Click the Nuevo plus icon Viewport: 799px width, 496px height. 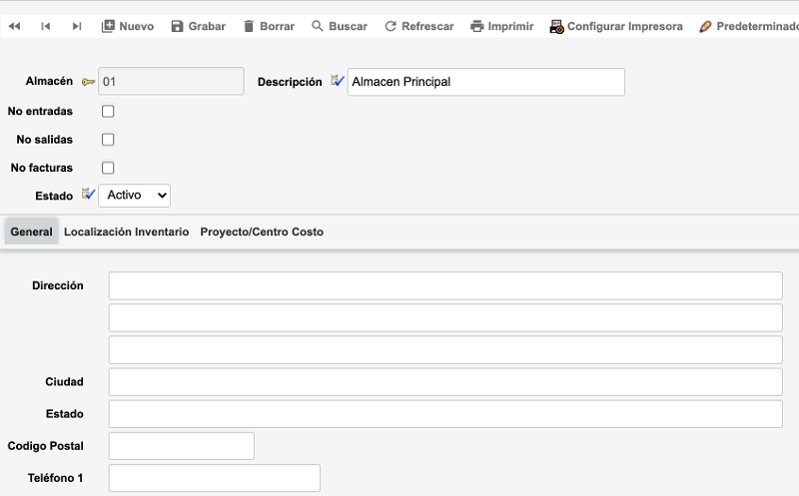pyautogui.click(x=109, y=26)
